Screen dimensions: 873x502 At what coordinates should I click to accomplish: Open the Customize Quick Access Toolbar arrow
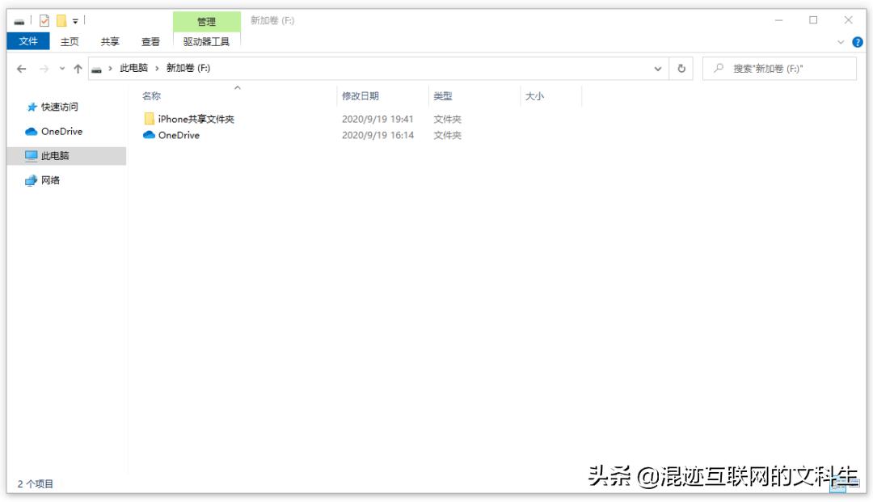(x=74, y=21)
